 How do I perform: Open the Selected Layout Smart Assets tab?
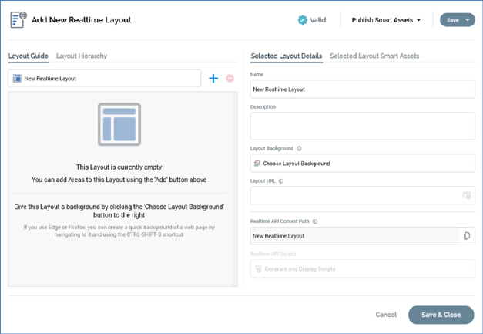click(374, 56)
